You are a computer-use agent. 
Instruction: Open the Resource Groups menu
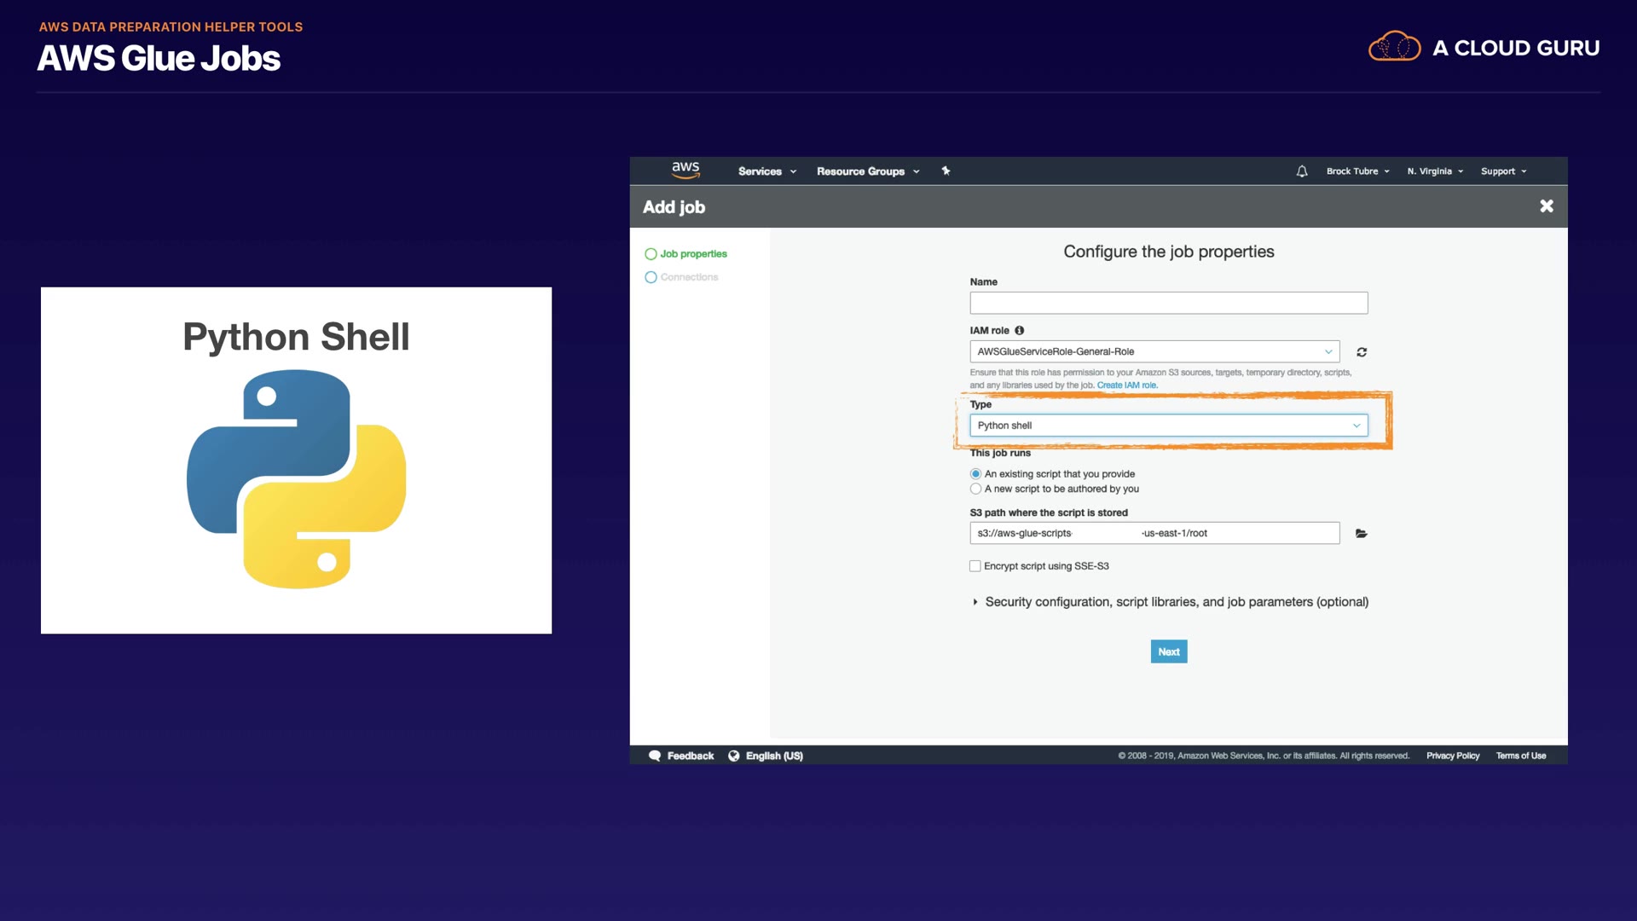tap(867, 171)
